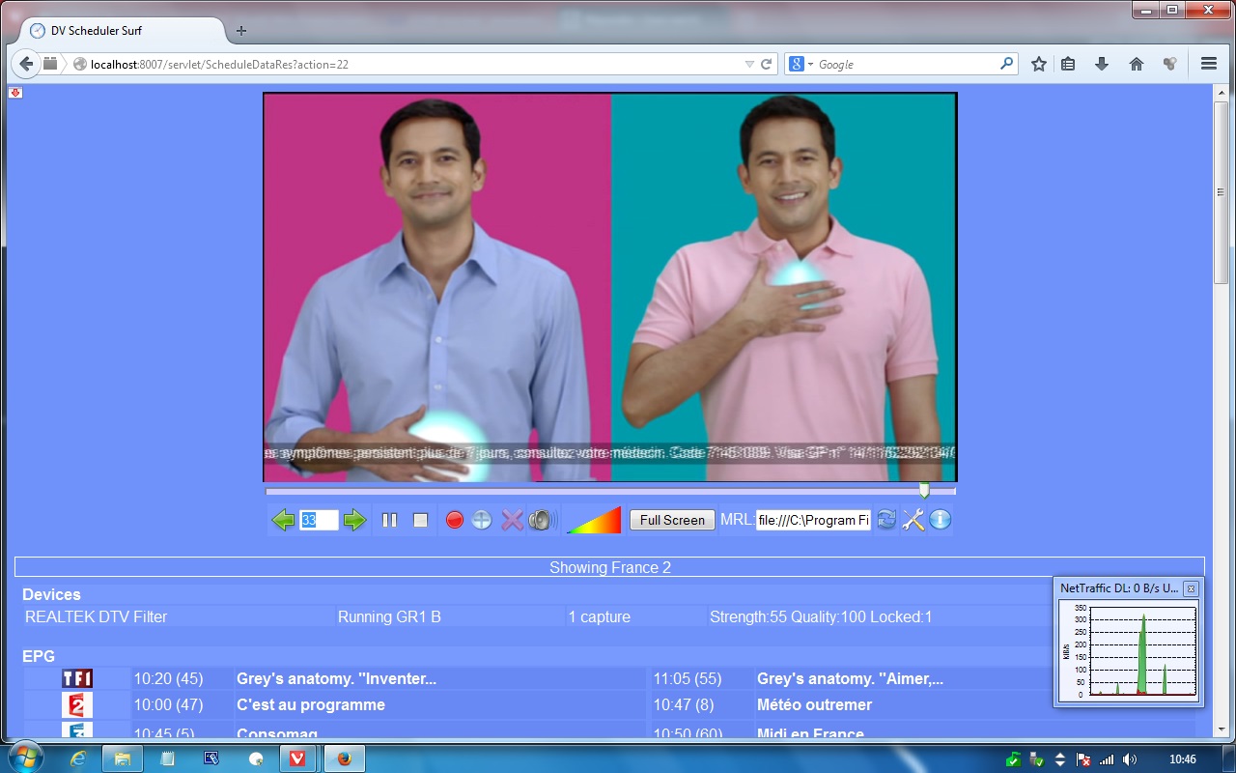Open the URL history dropdown arrow
Image resolution: width=1236 pixels, height=773 pixels.
[749, 65]
